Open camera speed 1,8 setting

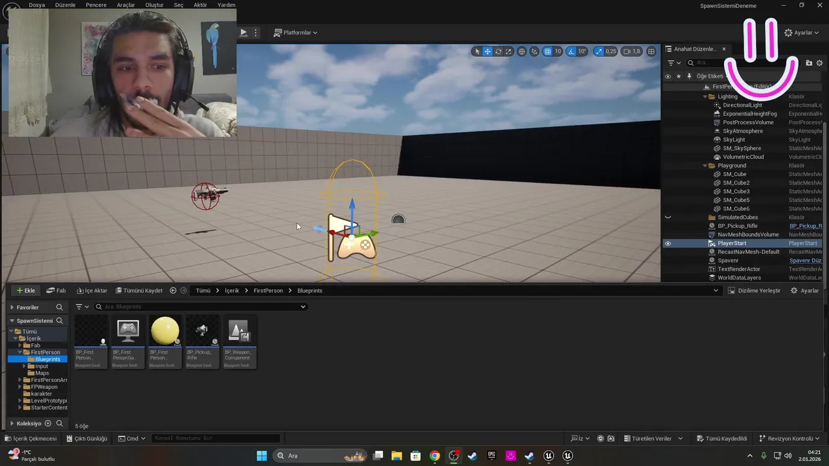coord(631,51)
